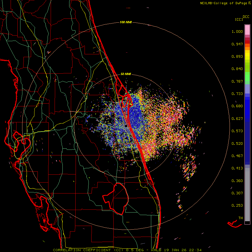Select the gray swatch on the color bar
The image size is (252, 252).
click(x=247, y=195)
